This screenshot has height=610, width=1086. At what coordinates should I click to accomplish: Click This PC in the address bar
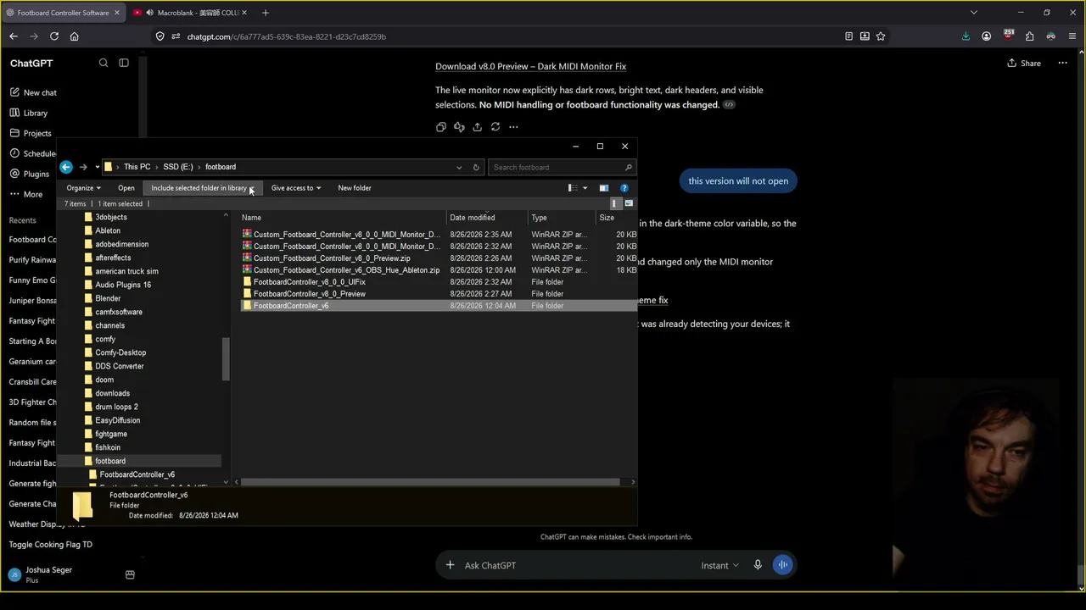pos(137,167)
